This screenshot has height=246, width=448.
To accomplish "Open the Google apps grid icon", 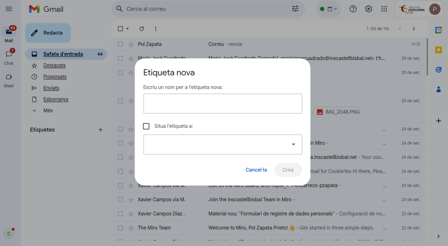I will [384, 9].
